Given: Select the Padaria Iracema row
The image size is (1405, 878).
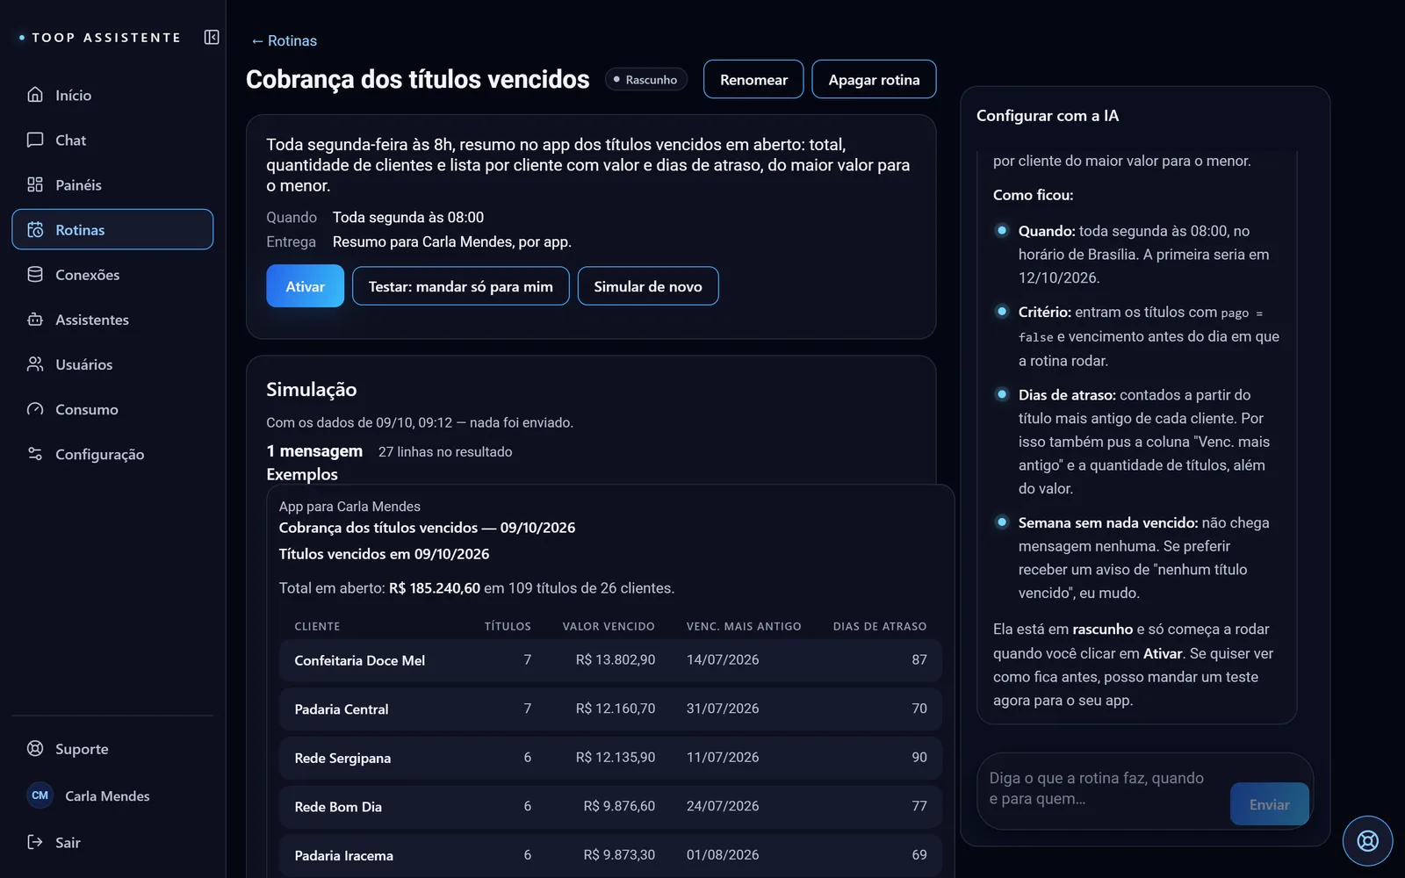Looking at the screenshot, I should coord(610,855).
